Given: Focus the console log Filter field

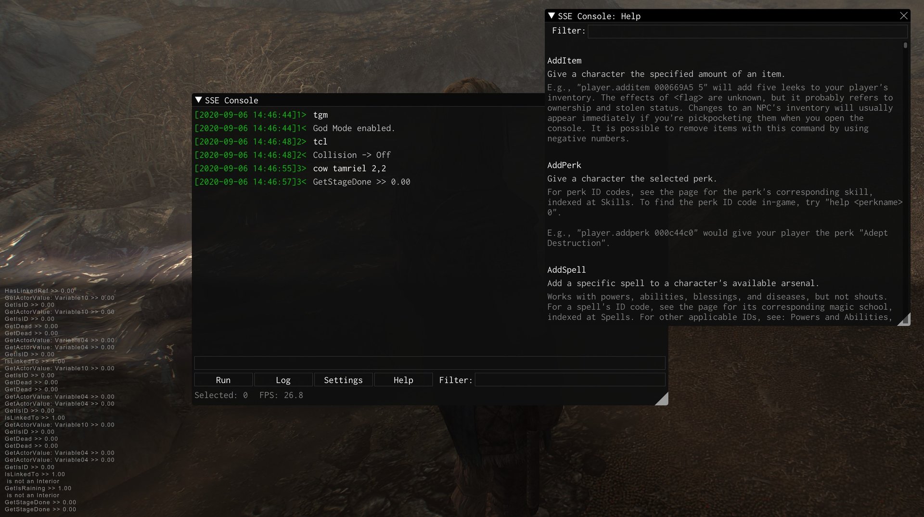Looking at the screenshot, I should click(570, 380).
